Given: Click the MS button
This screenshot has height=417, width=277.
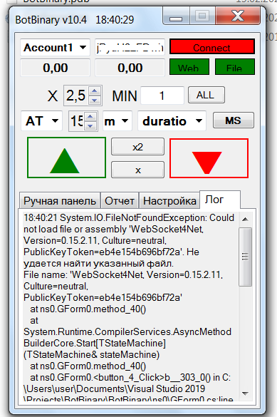Looking at the screenshot, I should coord(233,120).
